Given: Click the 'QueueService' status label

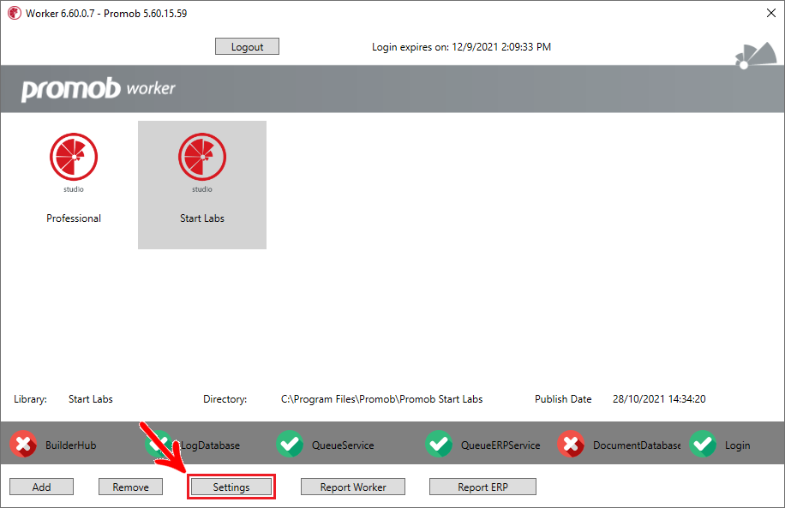Looking at the screenshot, I should point(343,445).
